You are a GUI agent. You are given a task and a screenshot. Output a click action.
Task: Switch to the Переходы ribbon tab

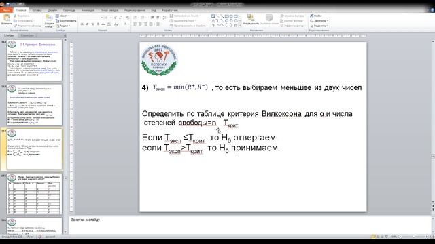(69, 10)
